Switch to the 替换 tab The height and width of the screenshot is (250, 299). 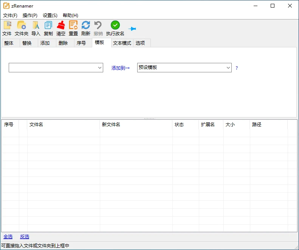click(27, 43)
